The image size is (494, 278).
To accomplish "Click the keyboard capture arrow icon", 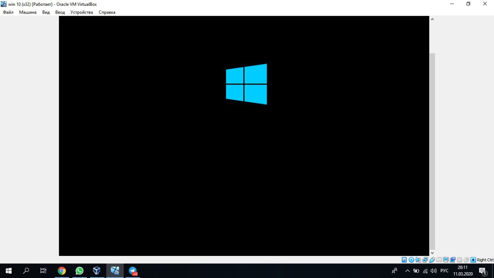I will (473, 260).
